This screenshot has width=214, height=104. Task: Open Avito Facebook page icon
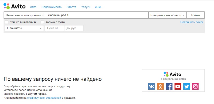169,86
